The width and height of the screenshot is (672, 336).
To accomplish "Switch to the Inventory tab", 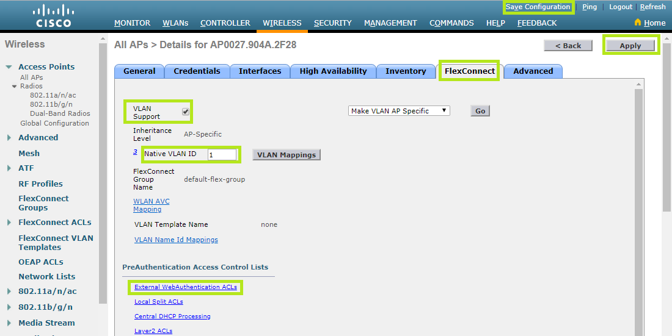I will [406, 71].
